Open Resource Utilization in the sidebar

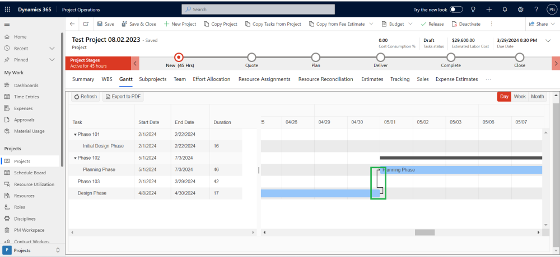(x=34, y=184)
